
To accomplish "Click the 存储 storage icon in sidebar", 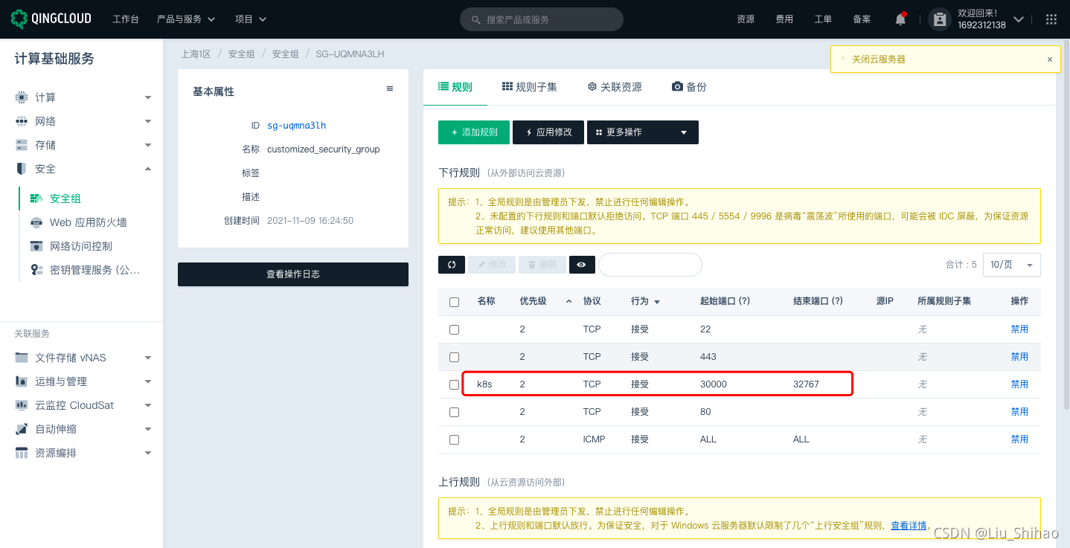I will coord(22,145).
